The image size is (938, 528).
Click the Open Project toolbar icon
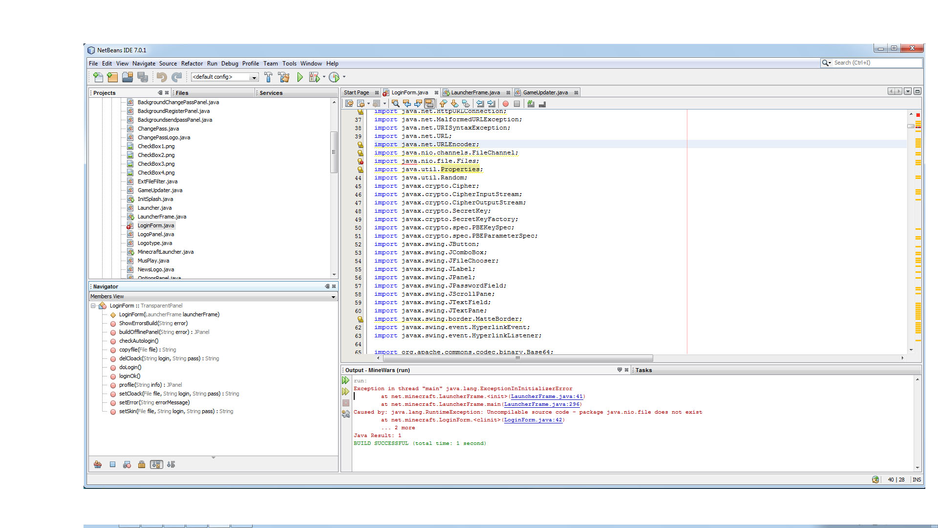click(128, 77)
